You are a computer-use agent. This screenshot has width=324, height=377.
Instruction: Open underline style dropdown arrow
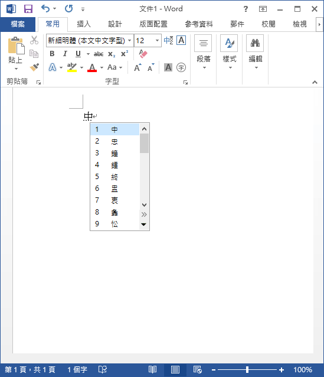(x=88, y=54)
